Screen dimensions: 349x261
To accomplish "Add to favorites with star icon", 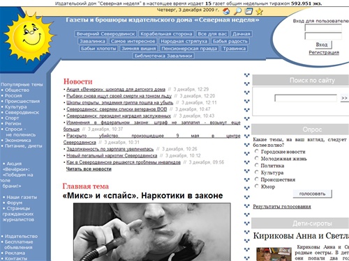I will tap(259, 11).
